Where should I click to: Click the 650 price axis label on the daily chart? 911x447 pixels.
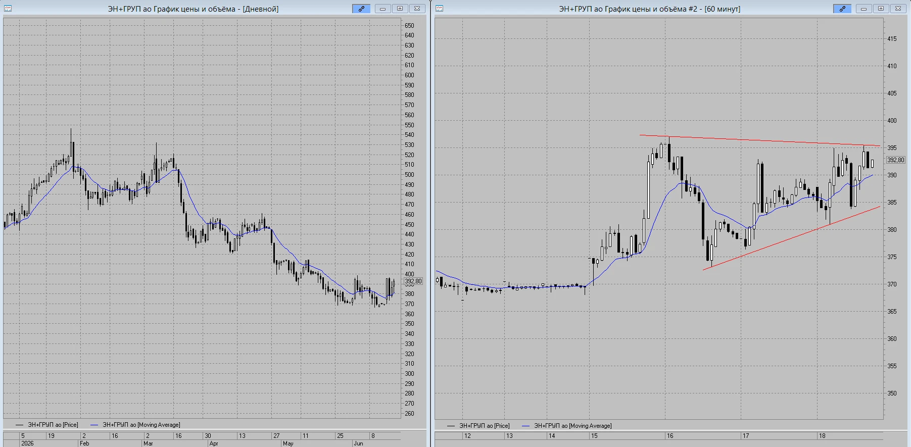[x=409, y=26]
